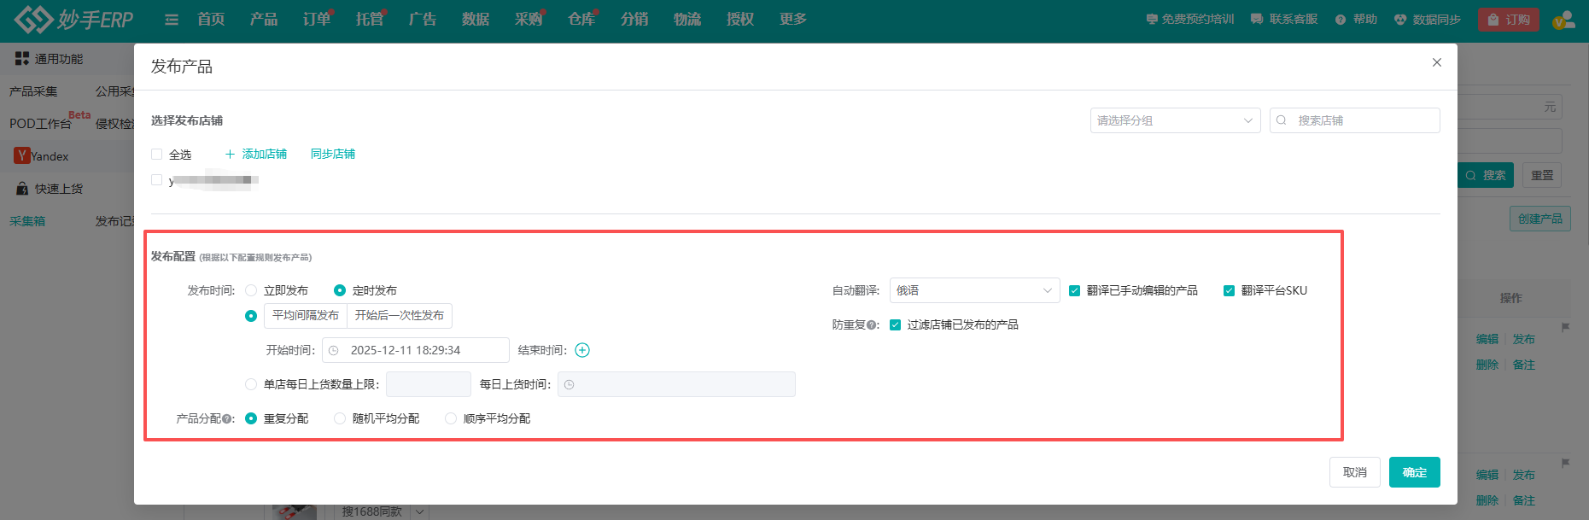Click the 数据同步 sync icon

click(1400, 20)
